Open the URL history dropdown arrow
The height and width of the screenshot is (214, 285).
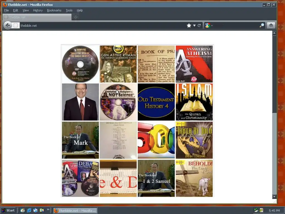click(x=194, y=25)
